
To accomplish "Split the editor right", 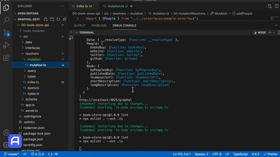I will [x=276, y=6].
